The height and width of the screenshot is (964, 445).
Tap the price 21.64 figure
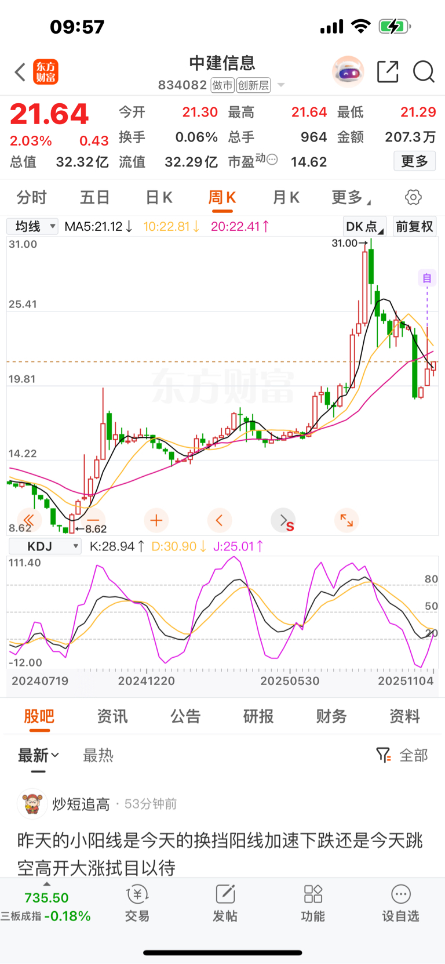(x=49, y=114)
